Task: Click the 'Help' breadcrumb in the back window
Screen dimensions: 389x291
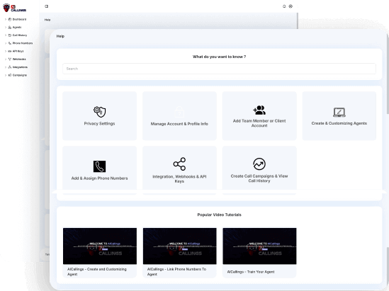Action: point(47,20)
